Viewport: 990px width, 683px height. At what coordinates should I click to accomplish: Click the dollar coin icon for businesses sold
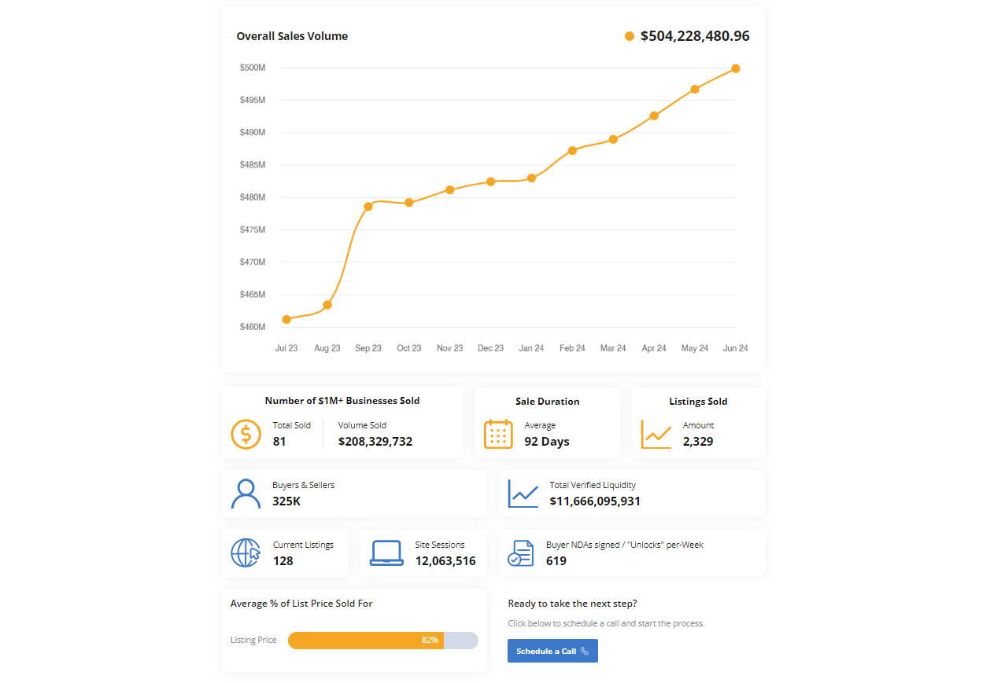[246, 434]
